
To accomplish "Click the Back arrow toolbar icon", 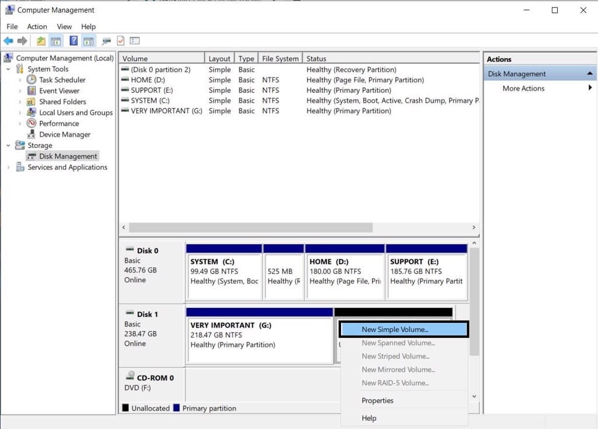I will (8, 41).
